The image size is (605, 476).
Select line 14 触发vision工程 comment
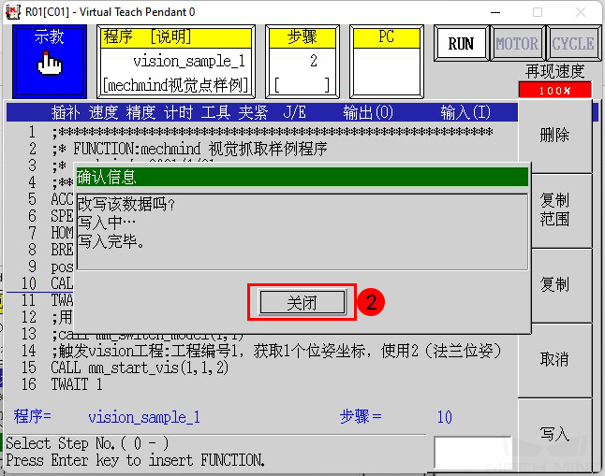276,351
